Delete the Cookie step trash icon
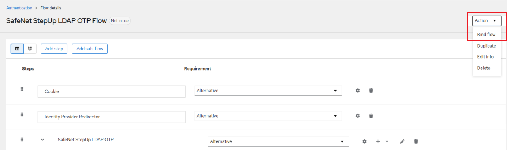Screen dimensions: 507x150 coord(371,91)
